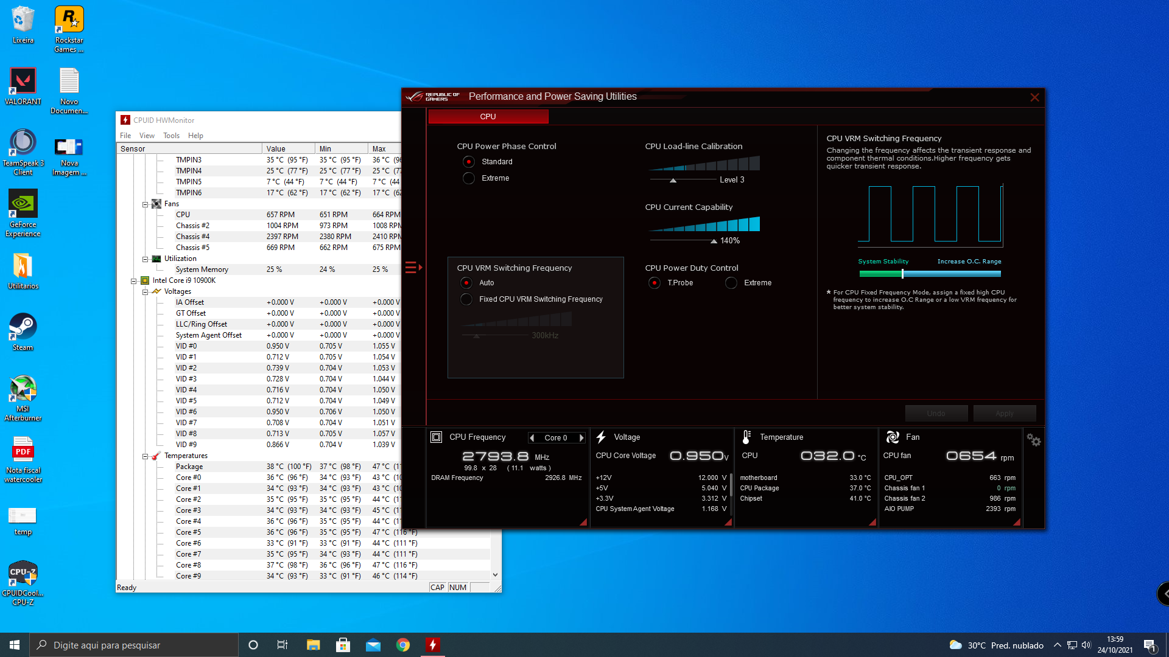1169x657 pixels.
Task: Sort by Value column header
Action: coord(289,149)
